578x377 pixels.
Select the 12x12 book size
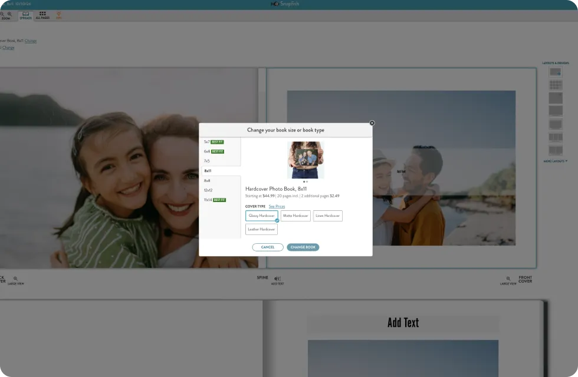(x=208, y=190)
